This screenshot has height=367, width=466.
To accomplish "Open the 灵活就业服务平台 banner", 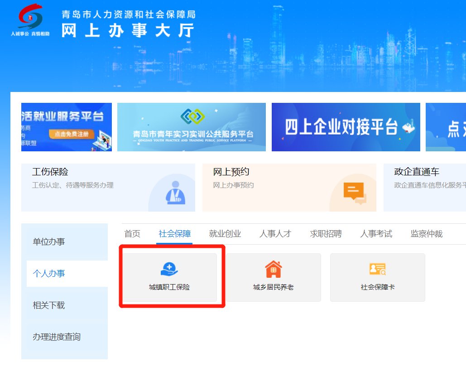I will pos(67,127).
